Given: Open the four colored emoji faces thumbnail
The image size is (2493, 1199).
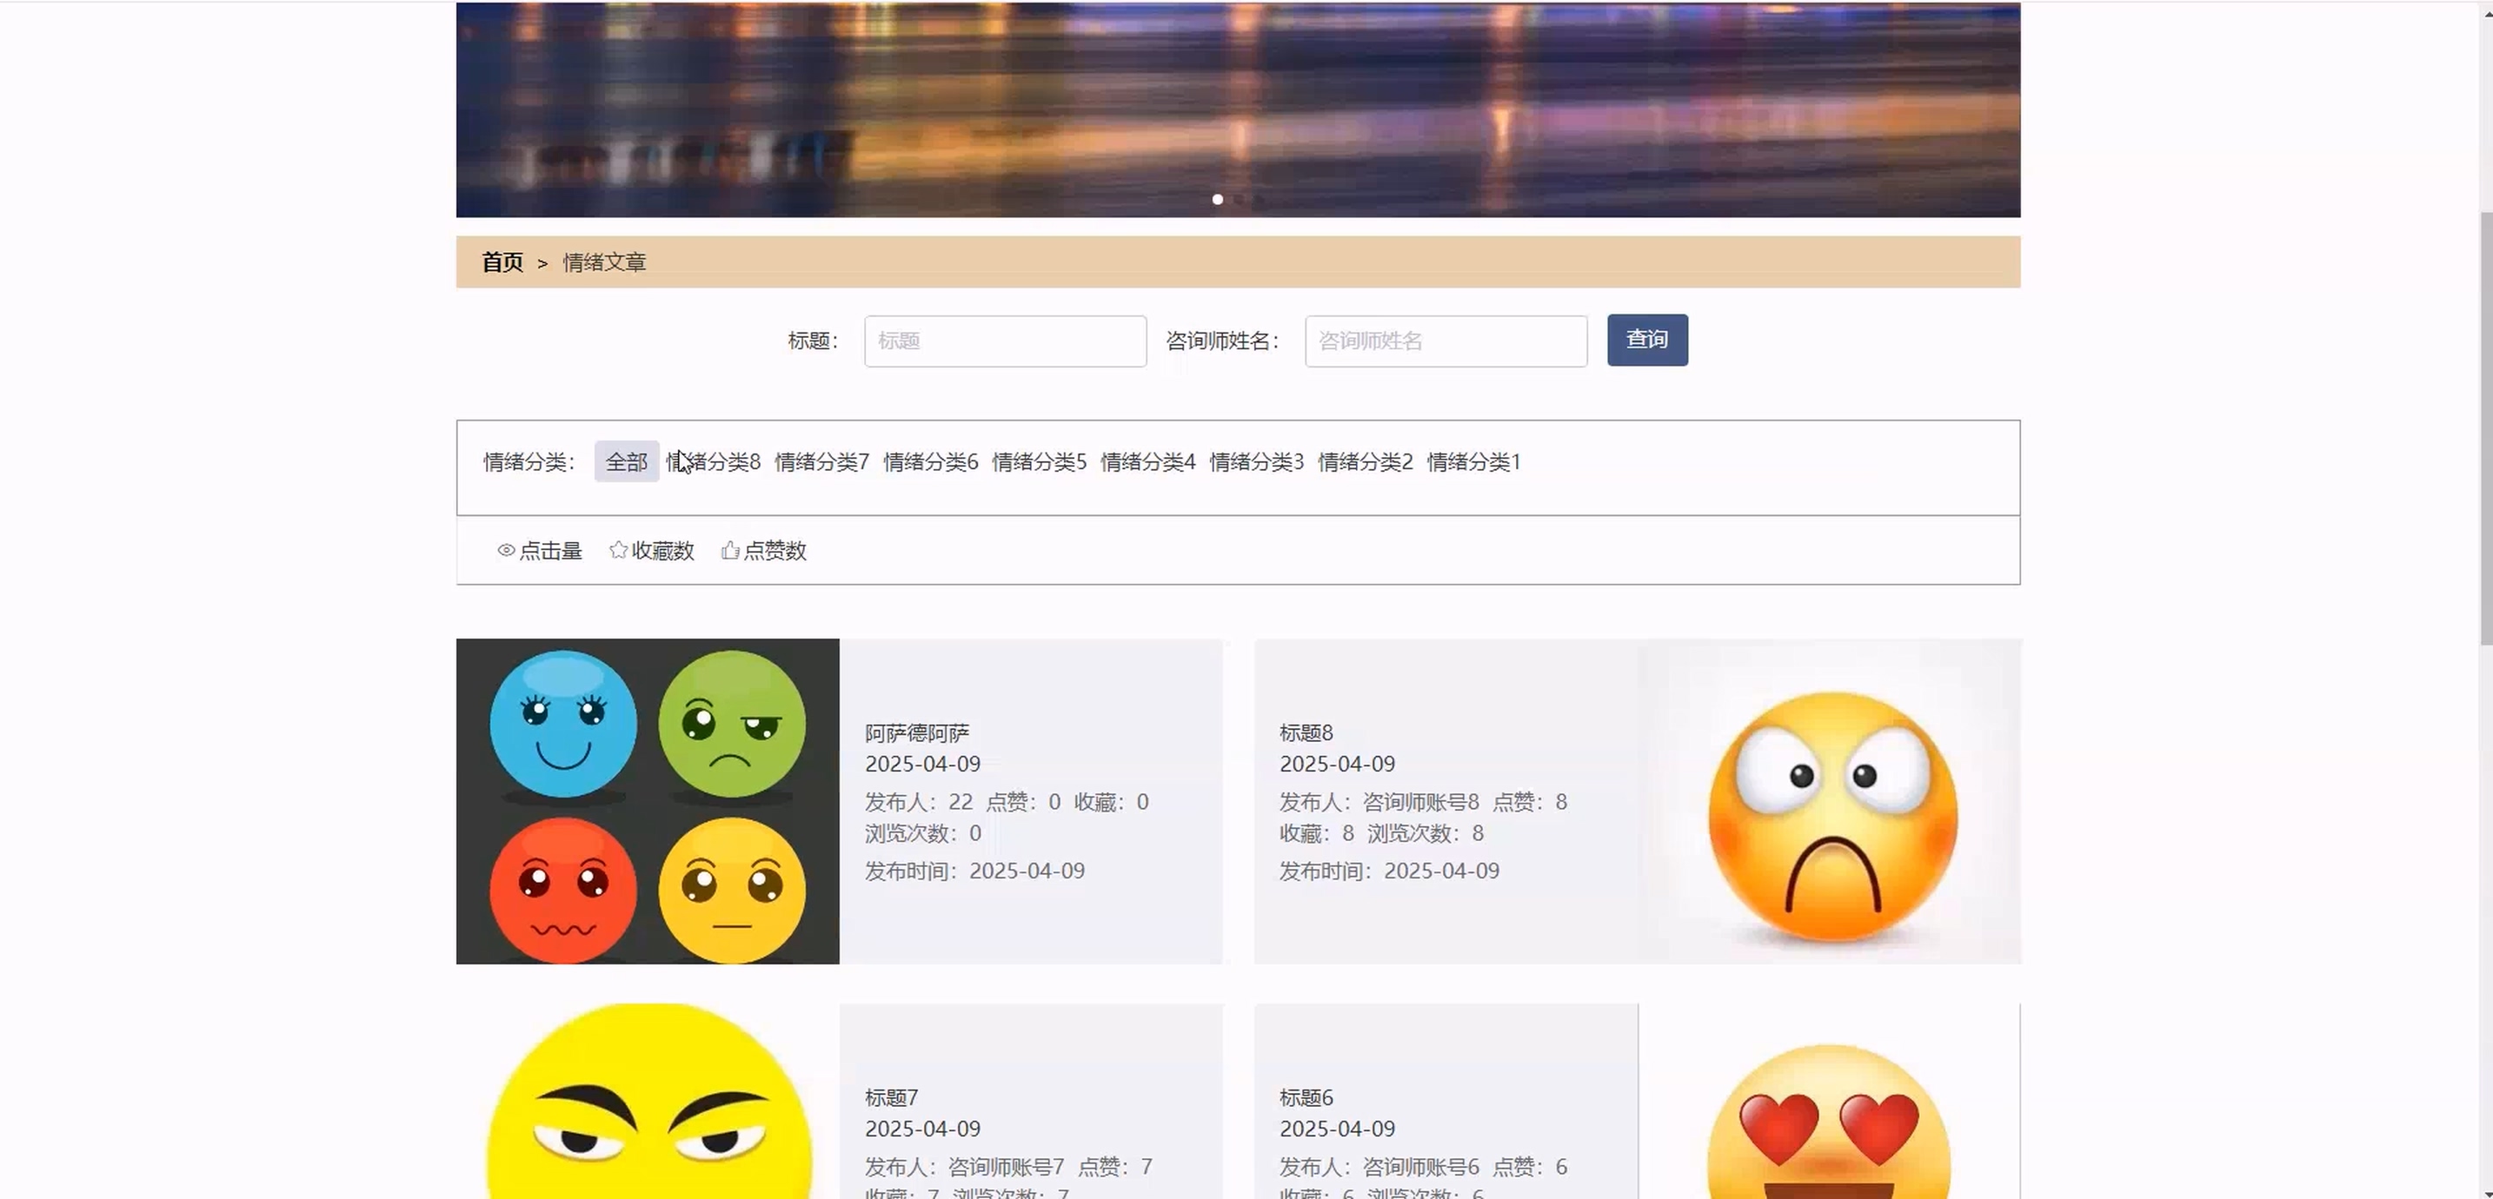Looking at the screenshot, I should (648, 800).
